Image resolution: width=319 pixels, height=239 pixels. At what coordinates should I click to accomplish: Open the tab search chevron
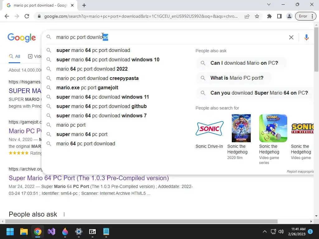click(269, 4)
